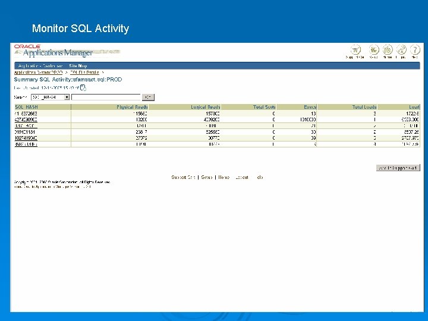Image resolution: width=428 pixels, height=321 pixels.
Task: Click the footer Setup link
Action: tap(207, 177)
